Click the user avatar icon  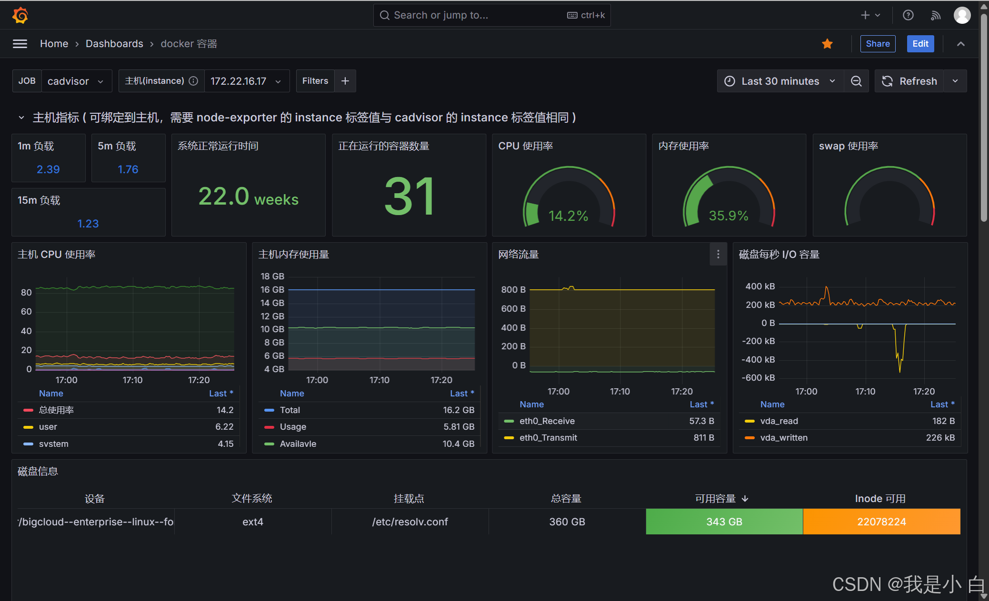point(962,15)
